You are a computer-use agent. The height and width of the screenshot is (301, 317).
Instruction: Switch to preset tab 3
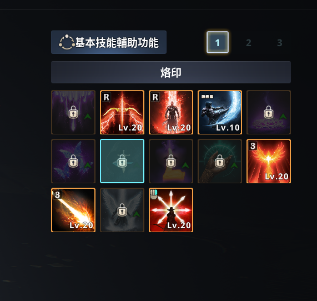280,43
